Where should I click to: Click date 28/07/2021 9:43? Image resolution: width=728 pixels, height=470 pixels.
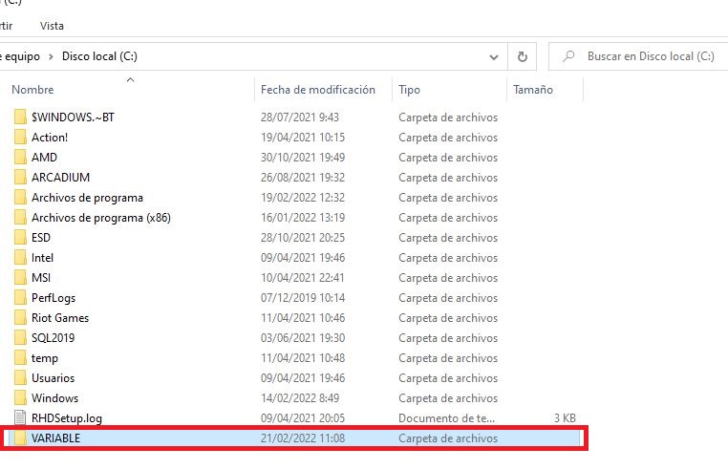coord(299,117)
